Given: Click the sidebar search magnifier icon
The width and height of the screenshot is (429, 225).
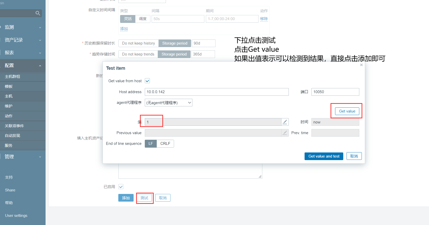Looking at the screenshot, I should click(38, 13).
